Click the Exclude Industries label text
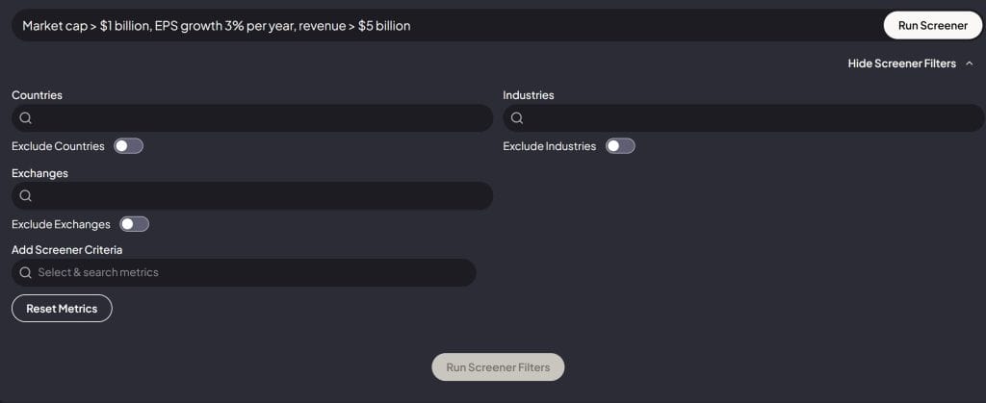This screenshot has height=403, width=986. [x=550, y=146]
